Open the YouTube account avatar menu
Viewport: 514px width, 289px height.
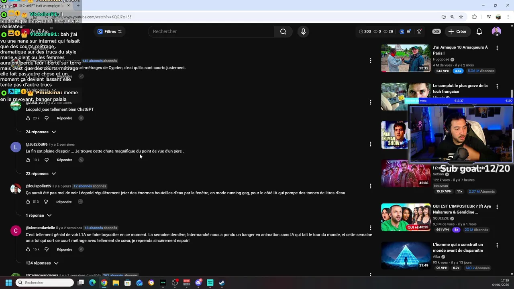(496, 32)
